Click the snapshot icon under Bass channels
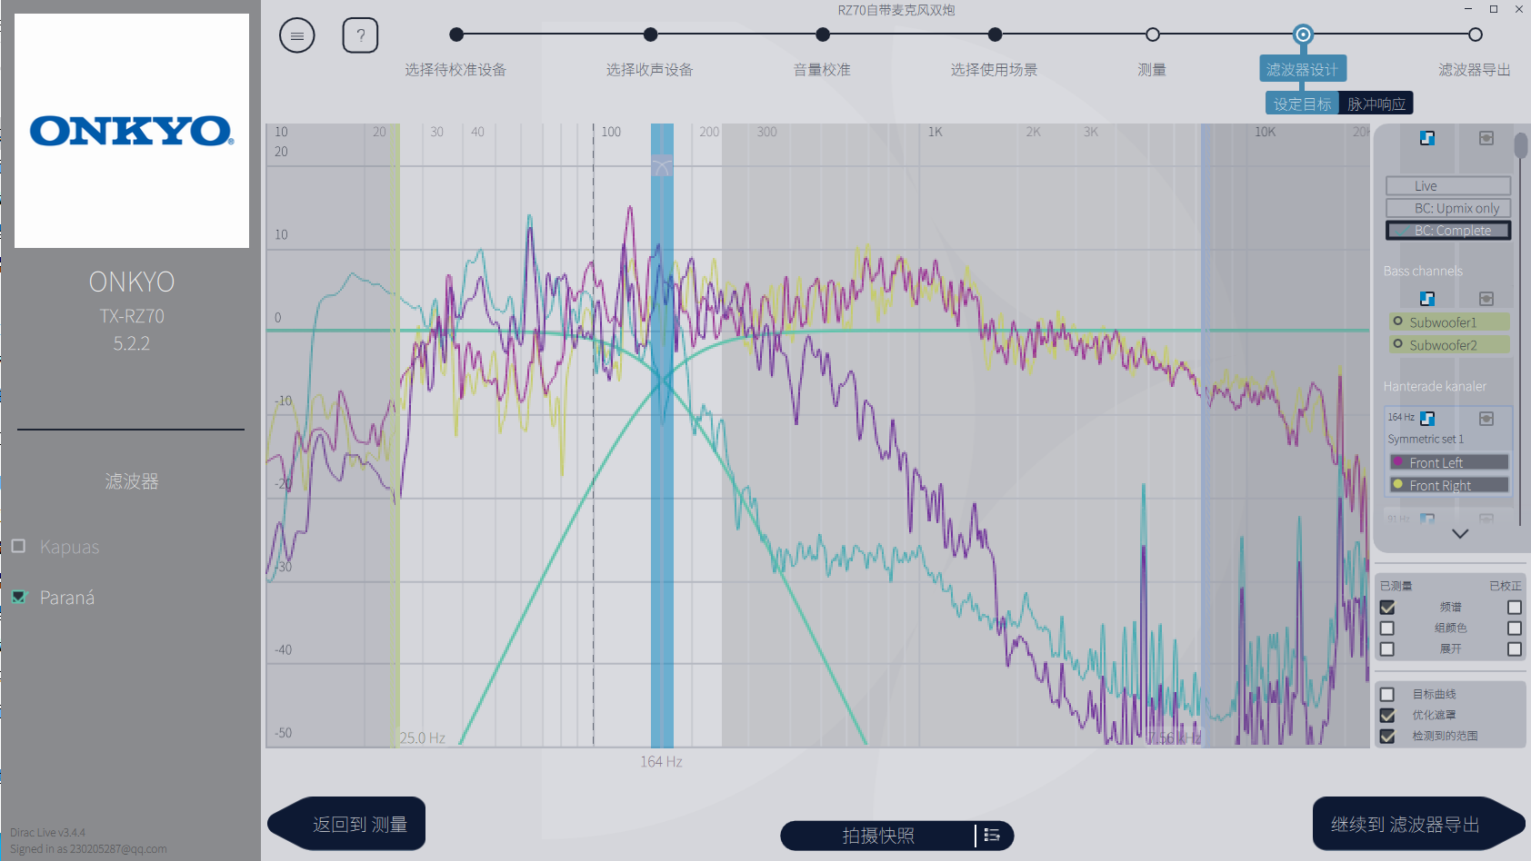1531x861 pixels. point(1486,299)
